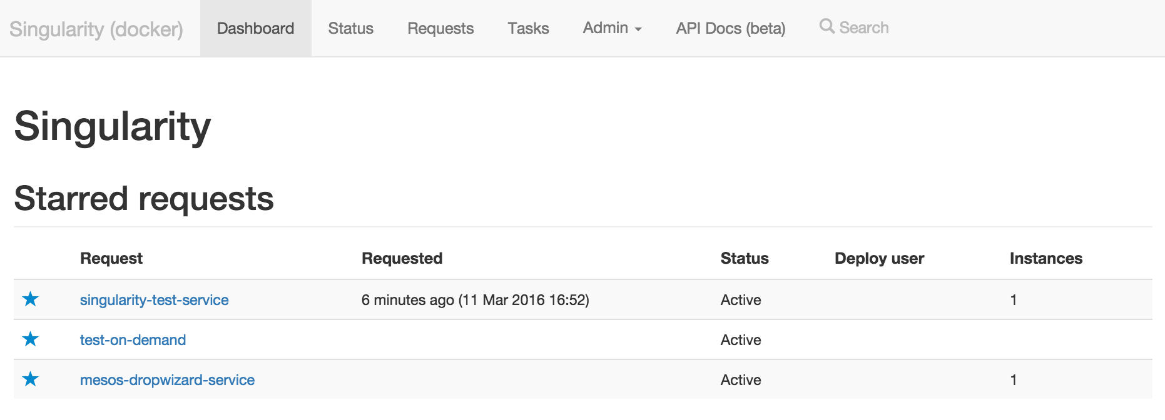Toggle star on test-on-demand request
The width and height of the screenshot is (1165, 420).
click(30, 339)
